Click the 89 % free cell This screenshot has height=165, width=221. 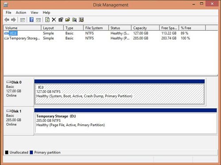[x=184, y=33]
